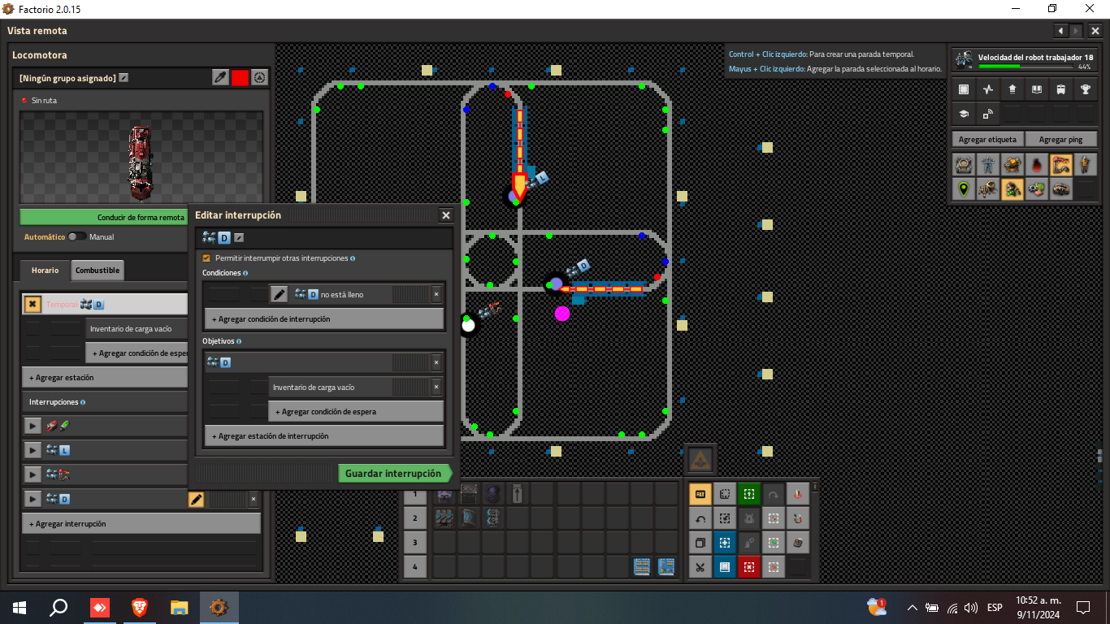Open tips and tricks graduation cap icon

pos(964,114)
